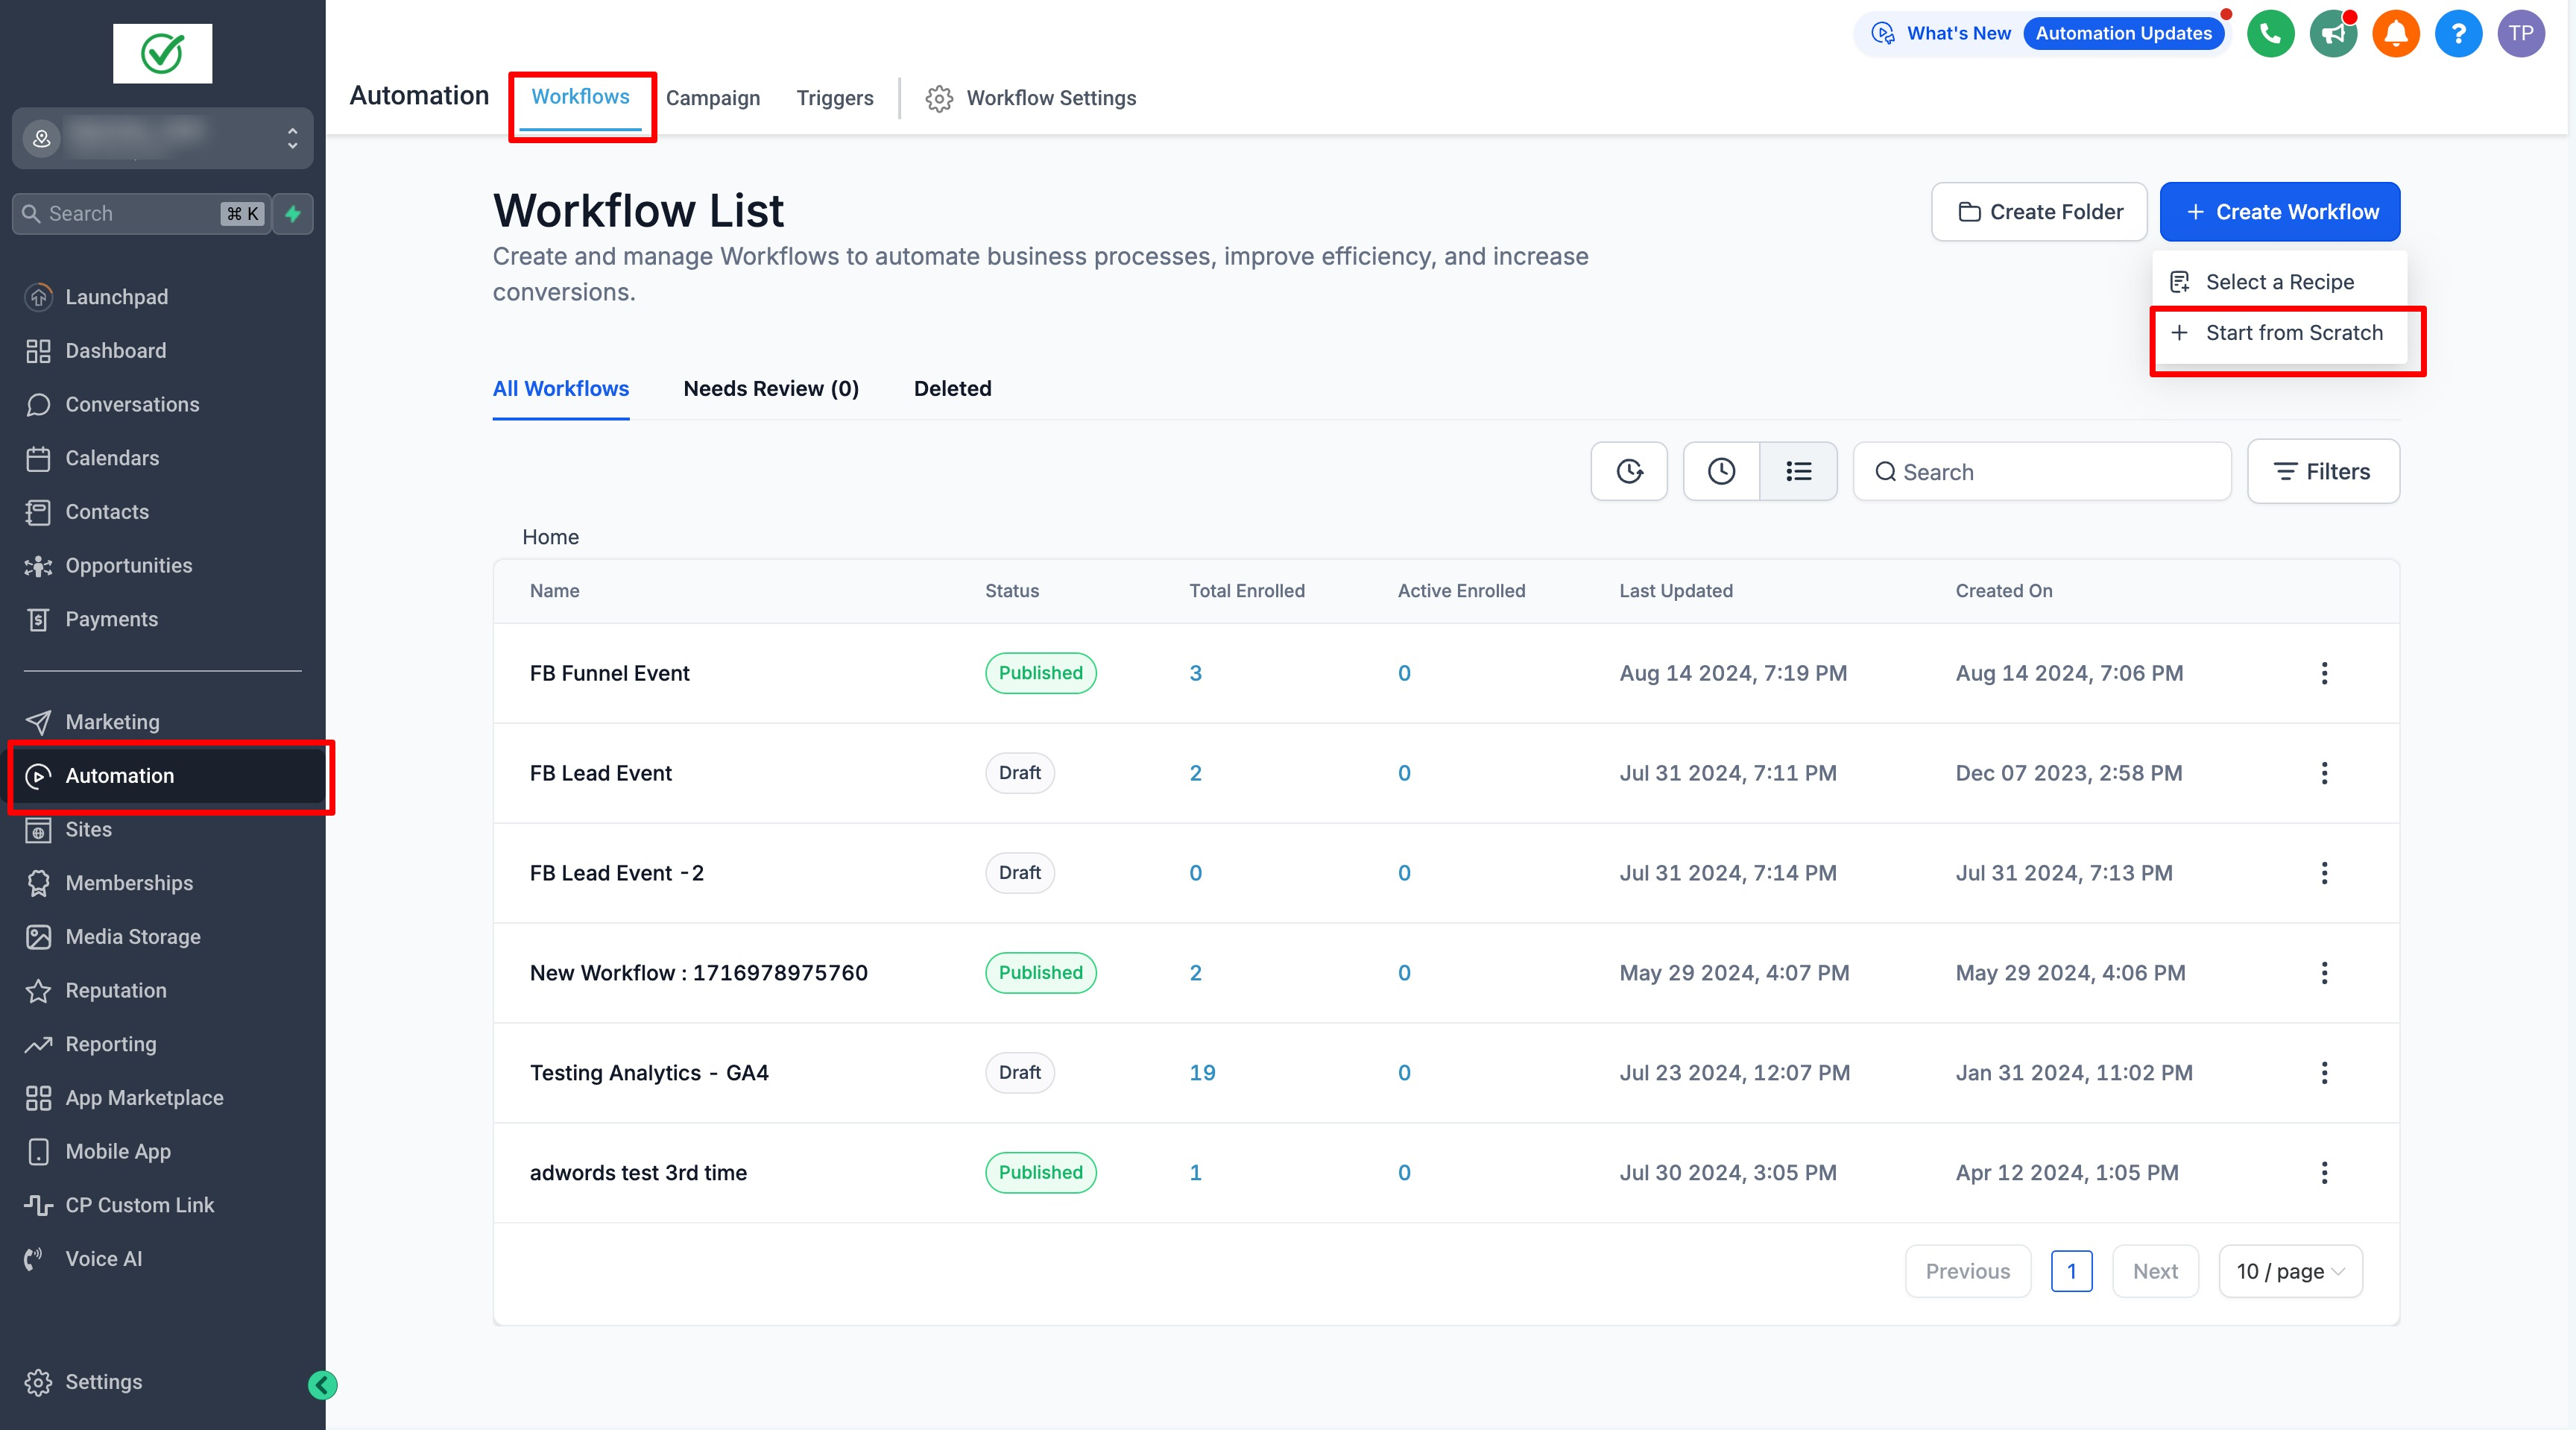Collapse the sidebar with the green arrow
Image resolution: width=2576 pixels, height=1430 pixels.
click(x=322, y=1385)
